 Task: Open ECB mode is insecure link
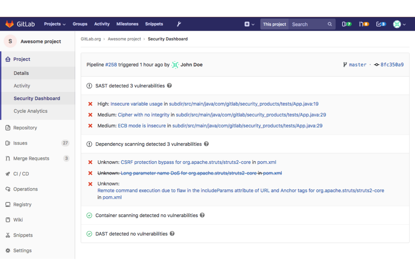tap(142, 126)
